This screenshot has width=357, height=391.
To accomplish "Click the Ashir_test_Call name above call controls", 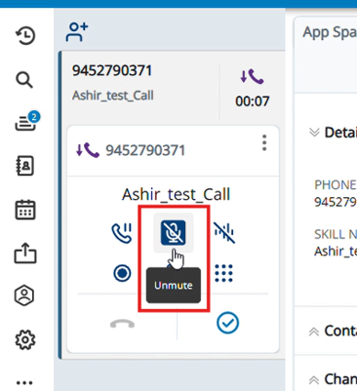I will [x=177, y=194].
